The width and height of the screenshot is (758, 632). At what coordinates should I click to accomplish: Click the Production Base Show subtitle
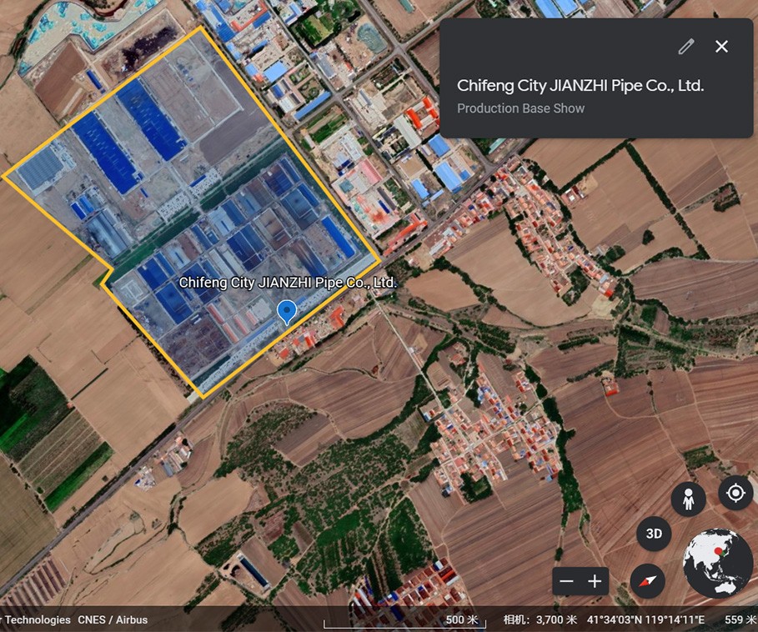coord(520,108)
